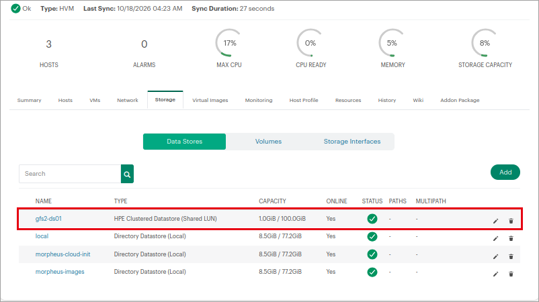This screenshot has height=302, width=539.
Task: Edit the local datastore pencil icon
Action: click(x=495, y=238)
